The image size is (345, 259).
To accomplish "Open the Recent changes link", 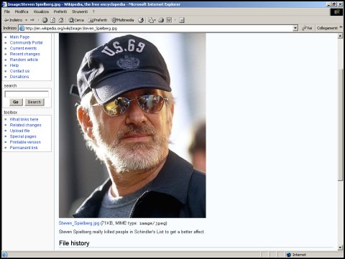I will click(x=25, y=54).
